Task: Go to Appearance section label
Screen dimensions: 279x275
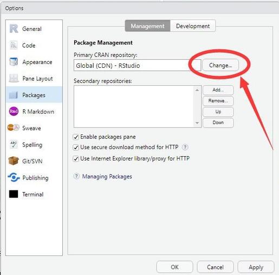Action: 37,62
